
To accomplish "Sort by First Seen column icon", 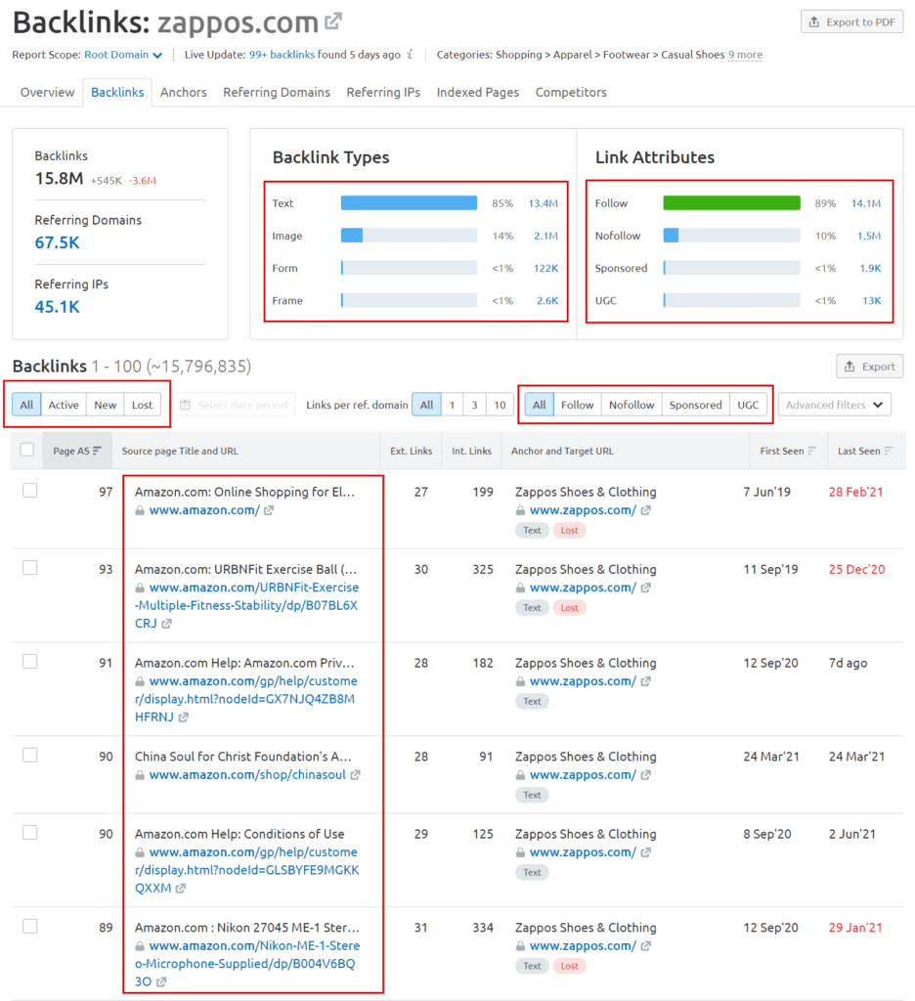I will coord(811,451).
